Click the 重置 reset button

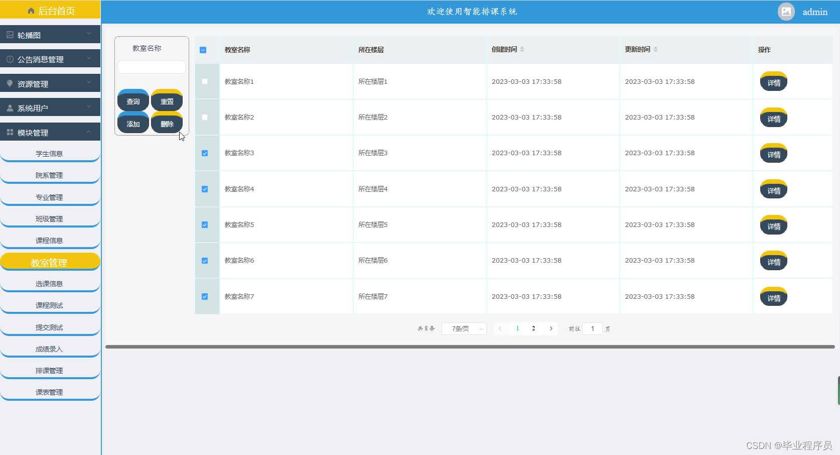tap(167, 100)
